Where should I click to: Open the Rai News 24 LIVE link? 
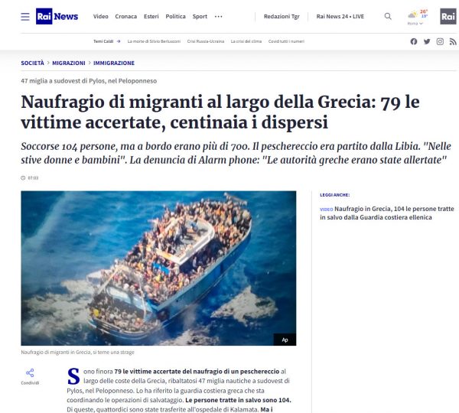click(340, 17)
